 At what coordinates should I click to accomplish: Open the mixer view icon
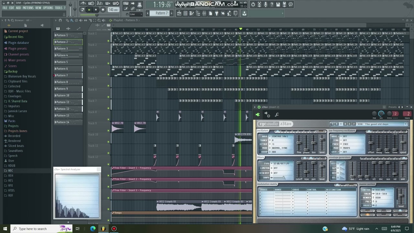(x=204, y=13)
